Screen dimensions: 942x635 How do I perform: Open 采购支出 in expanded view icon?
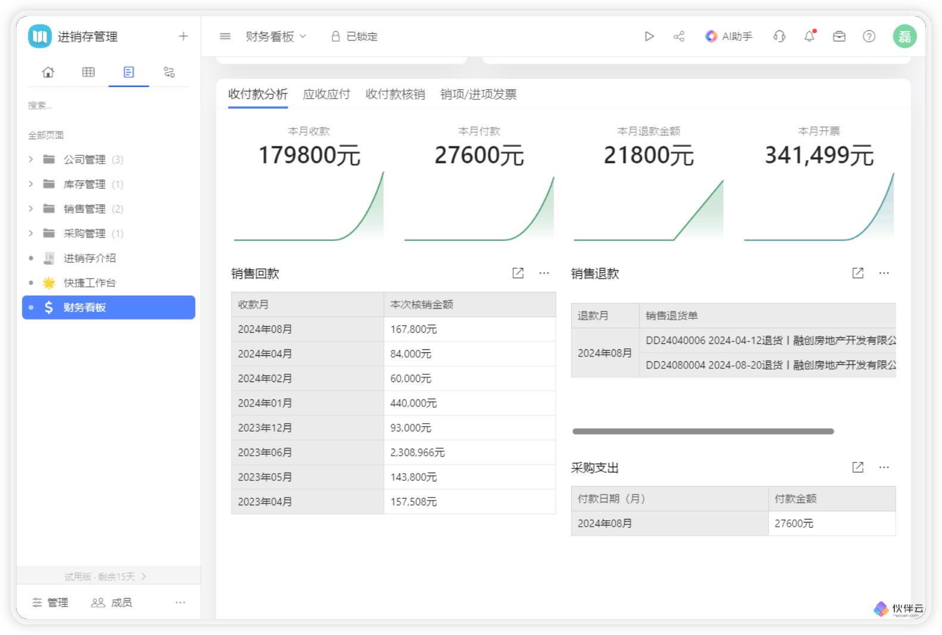coord(857,467)
